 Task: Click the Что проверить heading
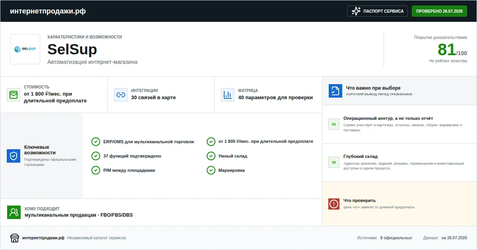pos(359,200)
